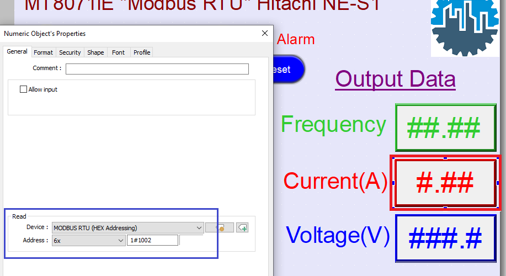This screenshot has width=506, height=276.
Task: Click the blue reset button on canvas
Action: coord(289,70)
